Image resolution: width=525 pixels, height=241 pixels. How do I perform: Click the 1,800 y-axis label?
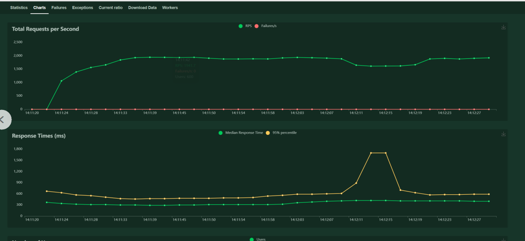click(x=18, y=149)
